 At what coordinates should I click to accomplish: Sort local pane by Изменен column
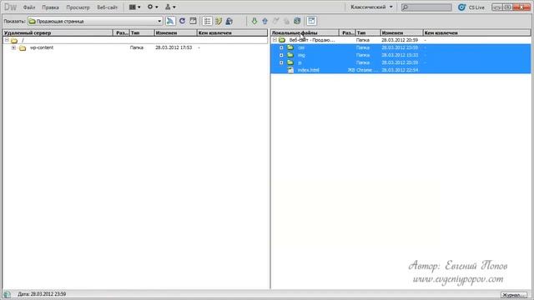tap(401, 33)
